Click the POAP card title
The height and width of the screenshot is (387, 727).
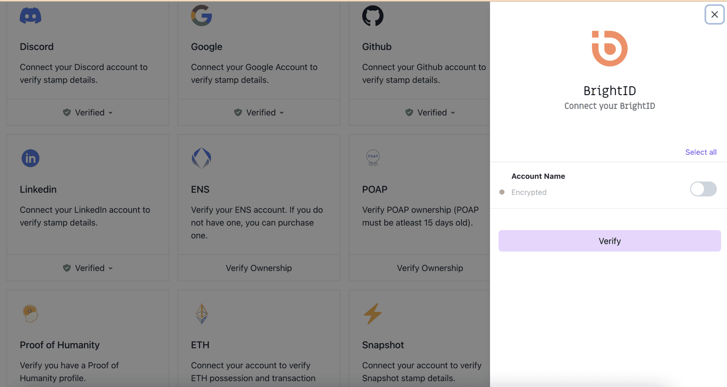coord(375,189)
